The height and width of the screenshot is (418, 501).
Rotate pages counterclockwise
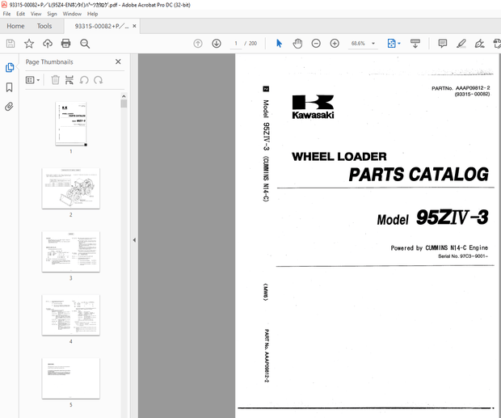click(84, 80)
